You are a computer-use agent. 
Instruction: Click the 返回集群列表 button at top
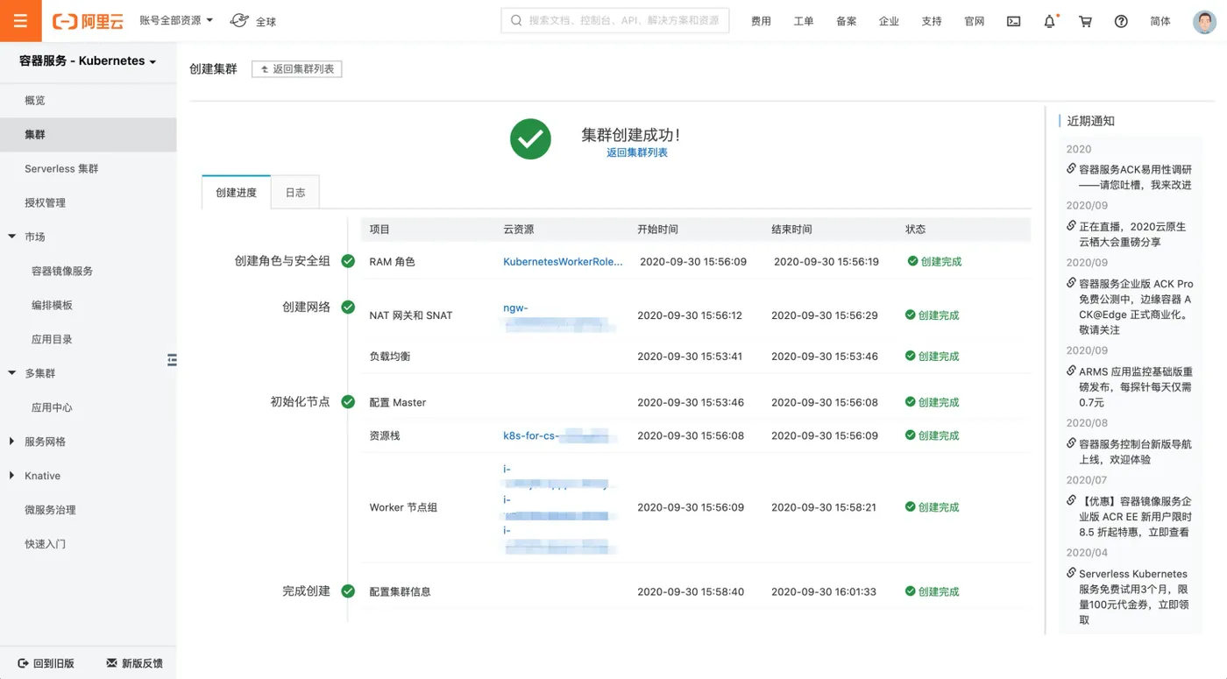coord(297,69)
